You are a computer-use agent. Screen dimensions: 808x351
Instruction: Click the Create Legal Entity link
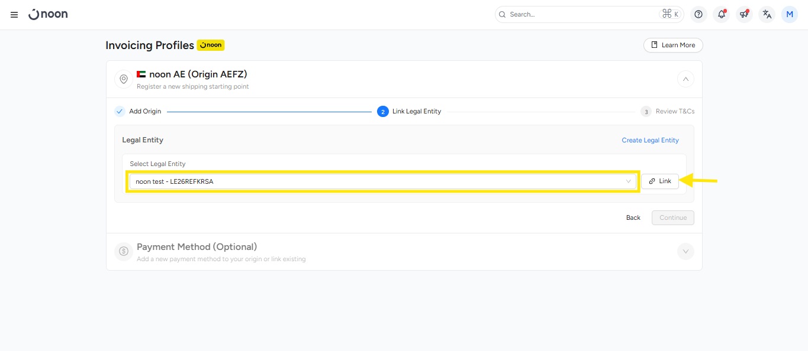click(650, 140)
